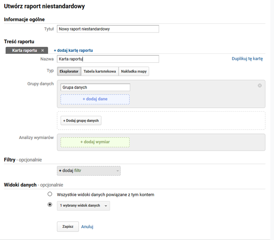Remove the data group with circled x icon
Screen dimensions: 274x240
(x=260, y=85)
